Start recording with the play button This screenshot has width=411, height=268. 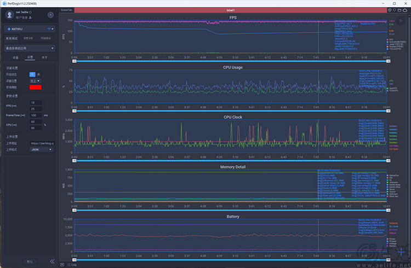401,20
